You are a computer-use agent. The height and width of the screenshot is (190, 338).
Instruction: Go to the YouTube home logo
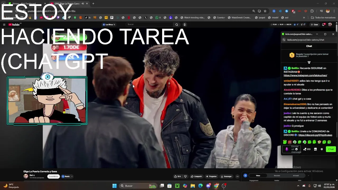(x=14, y=25)
